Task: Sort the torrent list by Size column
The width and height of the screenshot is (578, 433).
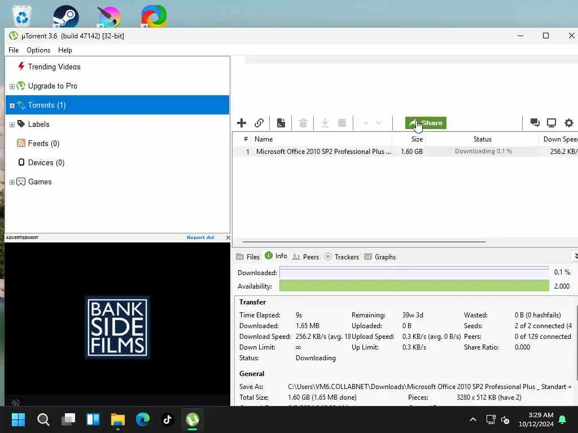Action: [417, 139]
